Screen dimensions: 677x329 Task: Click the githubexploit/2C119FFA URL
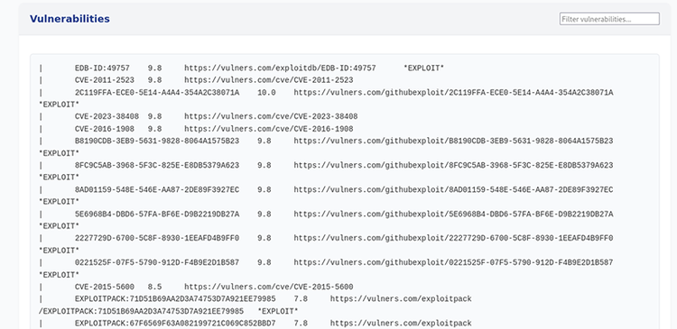453,93
